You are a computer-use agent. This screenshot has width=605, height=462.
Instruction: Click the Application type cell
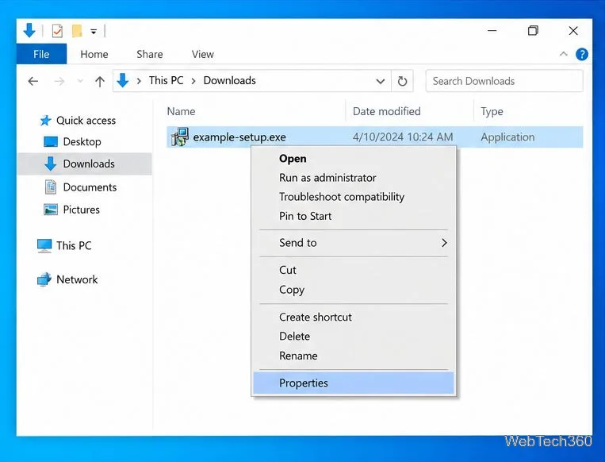pyautogui.click(x=507, y=137)
